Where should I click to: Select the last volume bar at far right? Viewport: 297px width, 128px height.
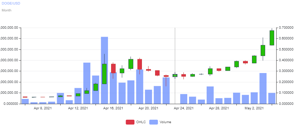(x=272, y=98)
